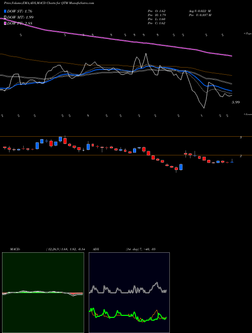Select the DOW MT: 1.99 label
This screenshot has width=252, height=333.
pos(20,18)
